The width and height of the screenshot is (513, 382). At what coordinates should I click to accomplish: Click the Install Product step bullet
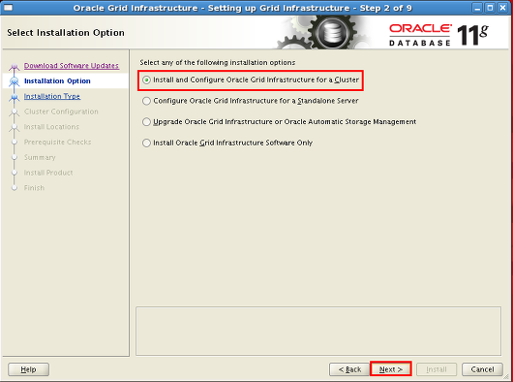tap(15, 173)
